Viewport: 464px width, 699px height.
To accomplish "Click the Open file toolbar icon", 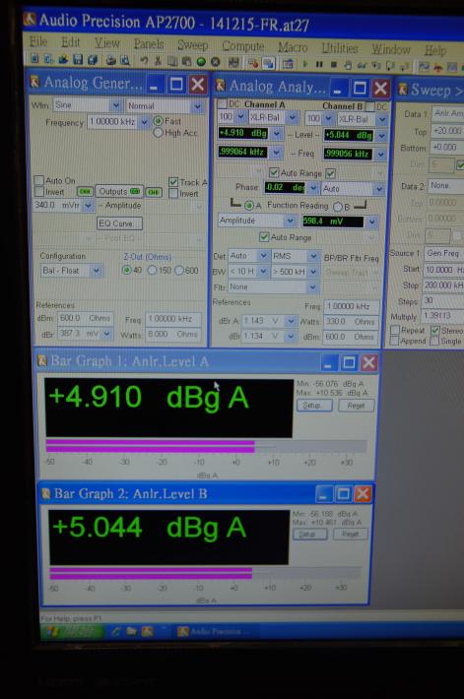I will click(63, 59).
